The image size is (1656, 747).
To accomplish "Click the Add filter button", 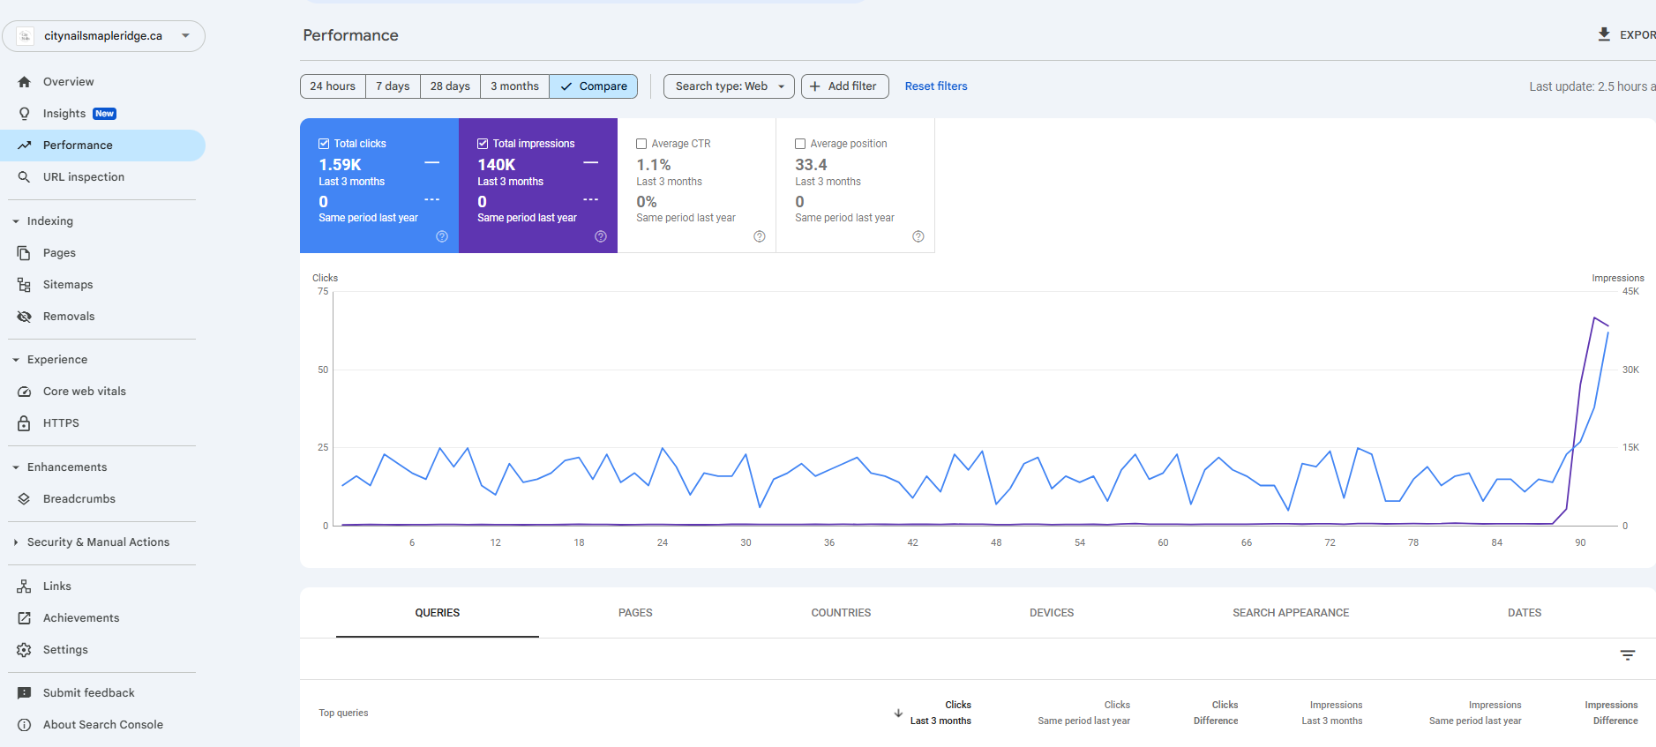I will coord(844,86).
